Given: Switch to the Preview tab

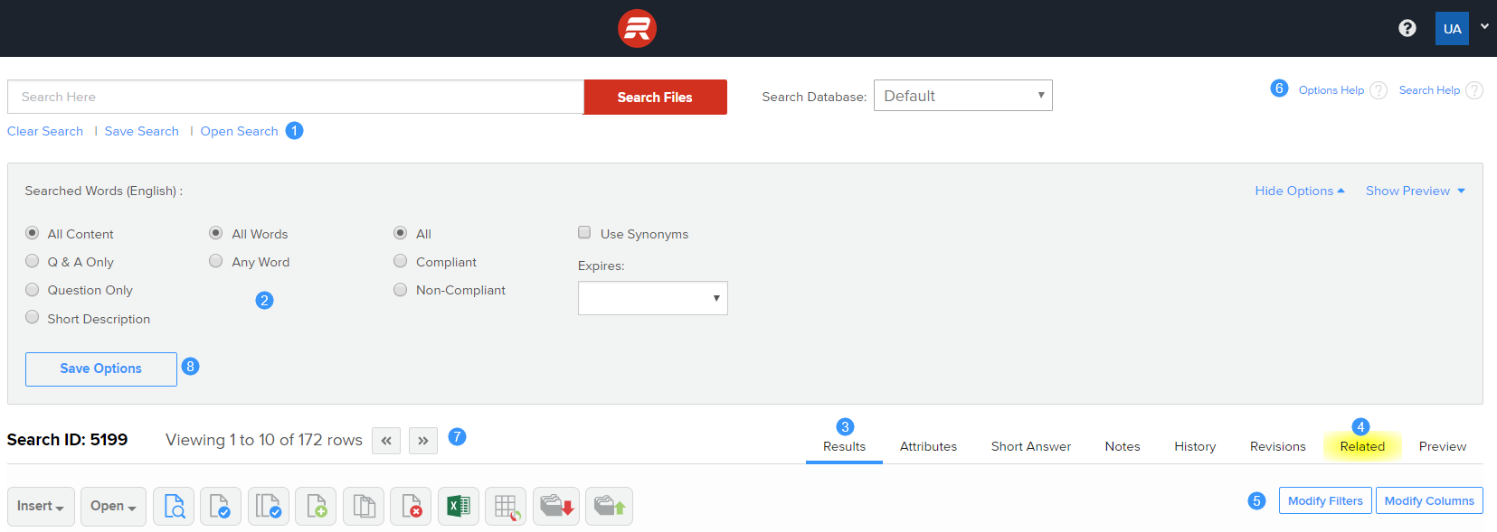Looking at the screenshot, I should (1443, 446).
